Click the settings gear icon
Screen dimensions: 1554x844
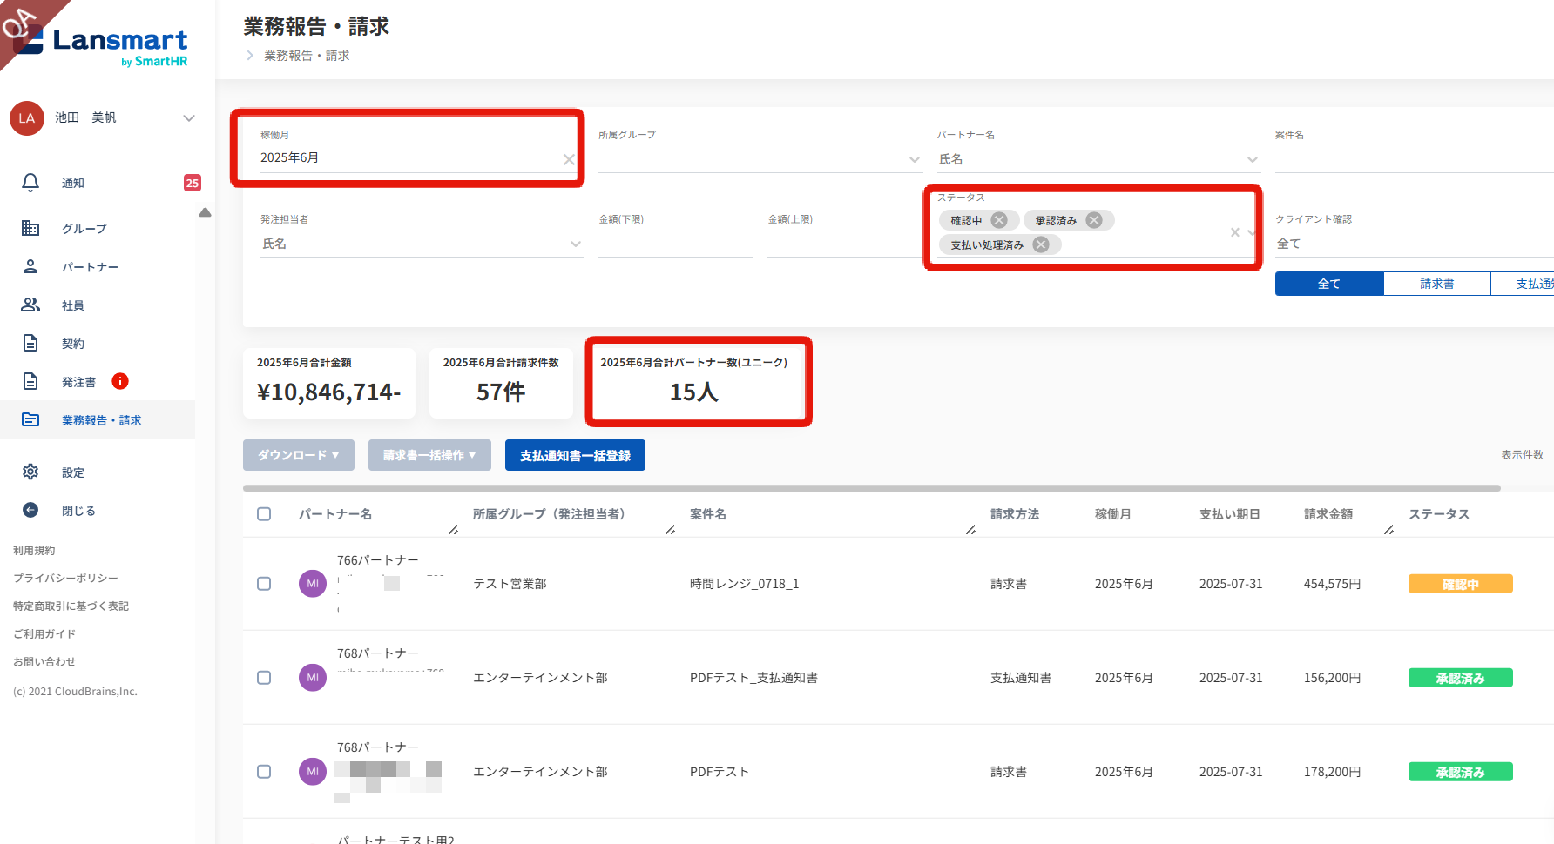[x=30, y=472]
